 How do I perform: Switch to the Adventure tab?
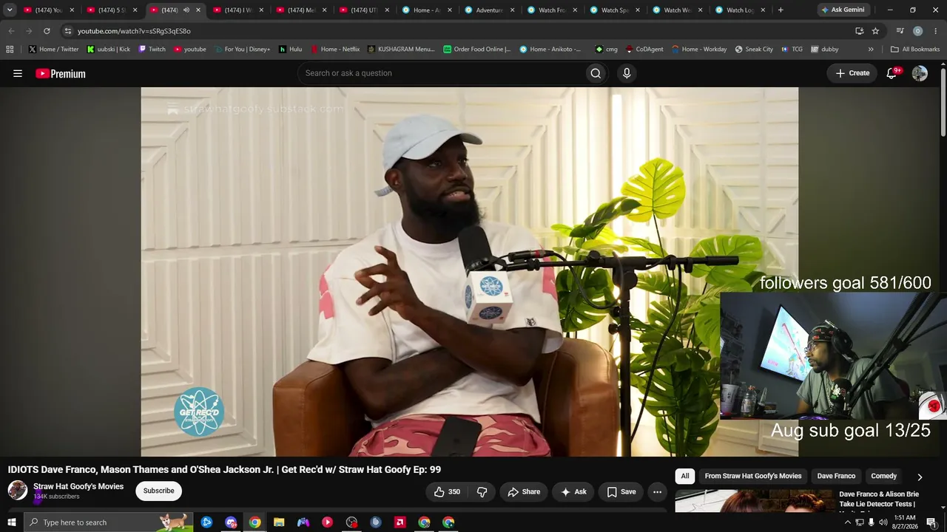point(490,10)
